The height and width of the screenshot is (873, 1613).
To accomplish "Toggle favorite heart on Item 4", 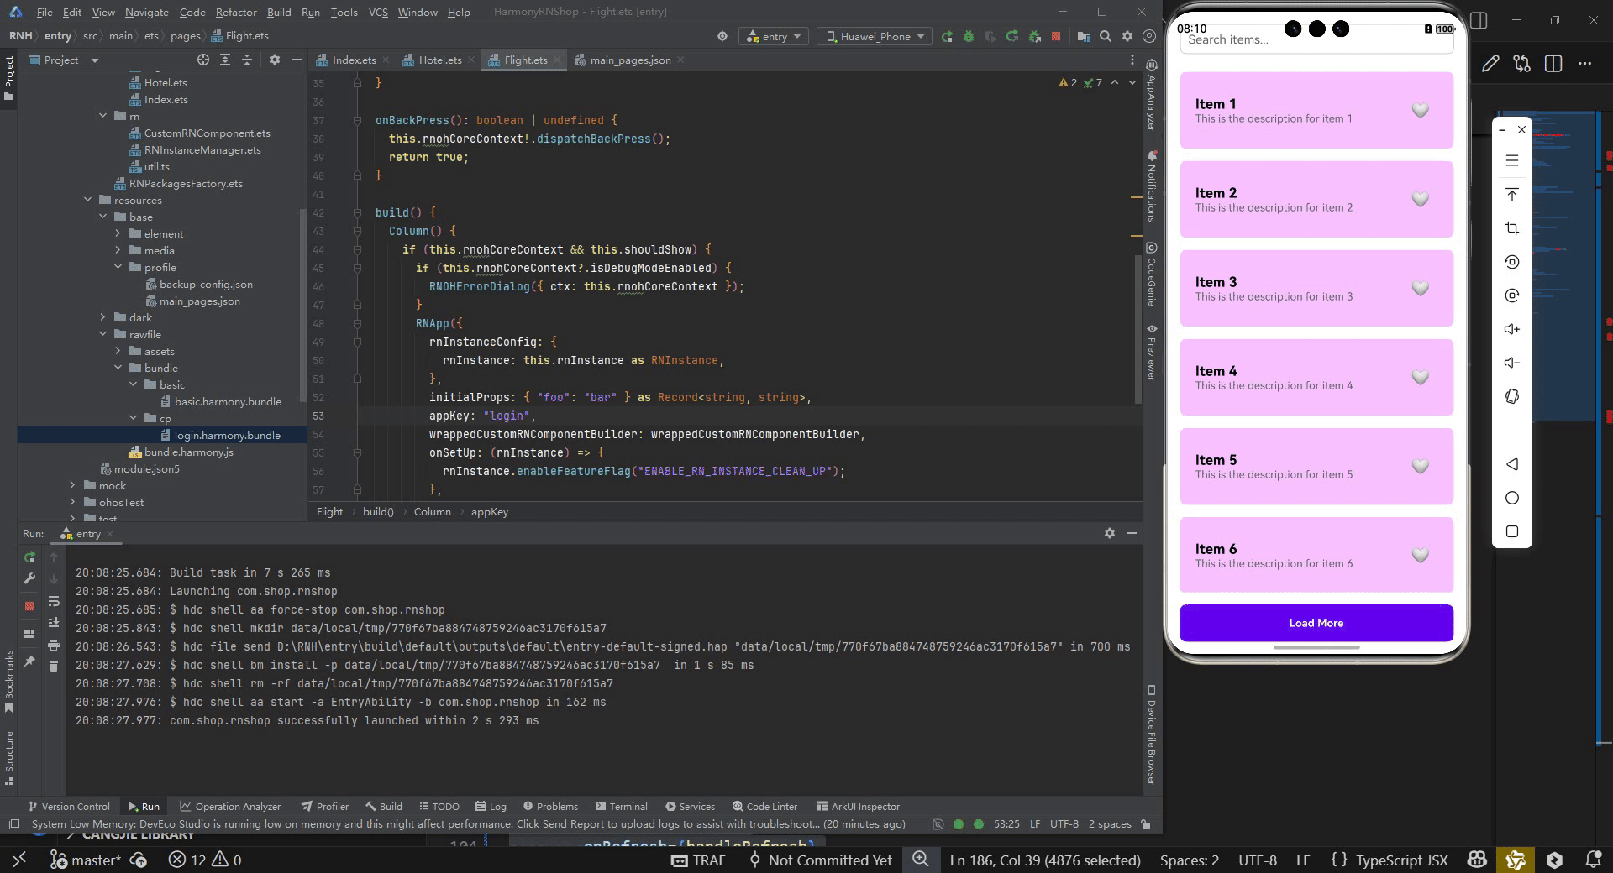I will click(x=1420, y=377).
